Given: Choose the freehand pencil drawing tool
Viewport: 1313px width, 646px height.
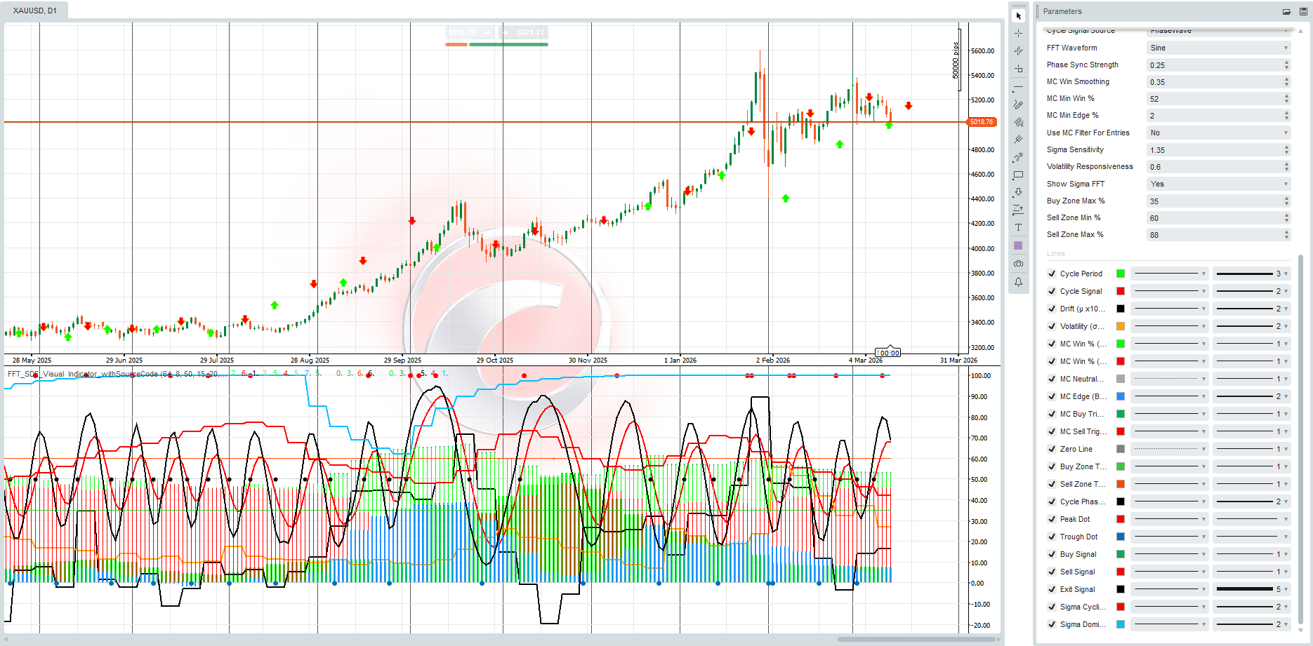Looking at the screenshot, I should pyautogui.click(x=1018, y=105).
